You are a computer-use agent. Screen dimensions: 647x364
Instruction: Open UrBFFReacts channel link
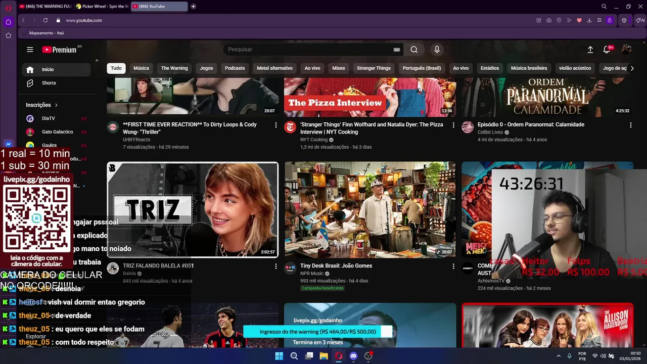[136, 140]
